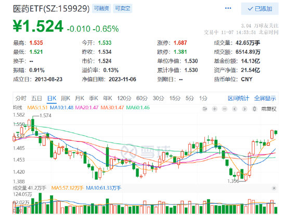Click the 成交额 value 6514.89万

point(248,52)
